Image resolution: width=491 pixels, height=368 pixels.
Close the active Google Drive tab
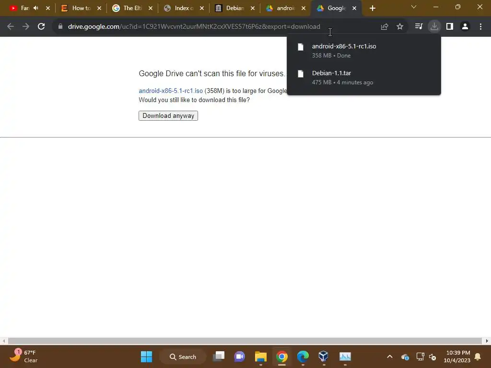[x=354, y=9]
